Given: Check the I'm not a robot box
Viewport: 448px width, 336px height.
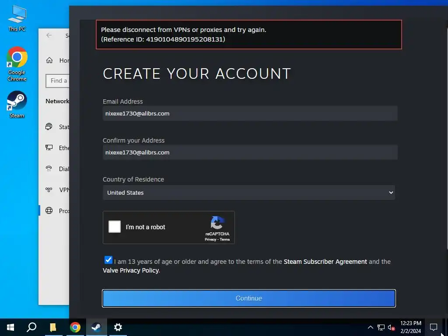Looking at the screenshot, I should point(115,227).
